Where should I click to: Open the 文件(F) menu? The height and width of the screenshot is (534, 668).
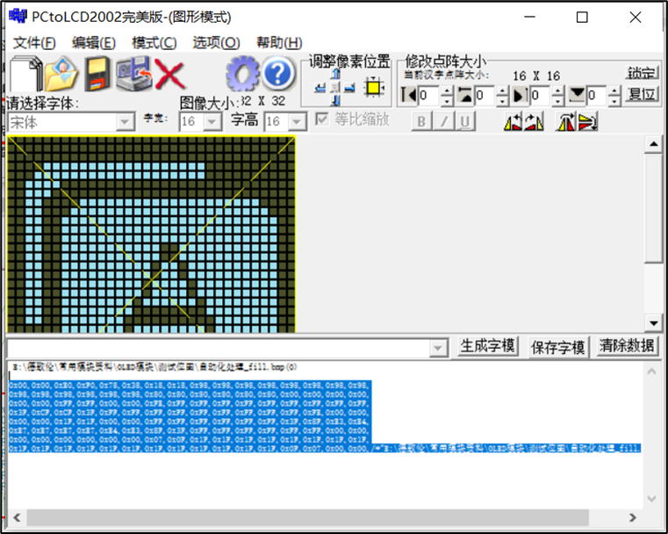34,43
